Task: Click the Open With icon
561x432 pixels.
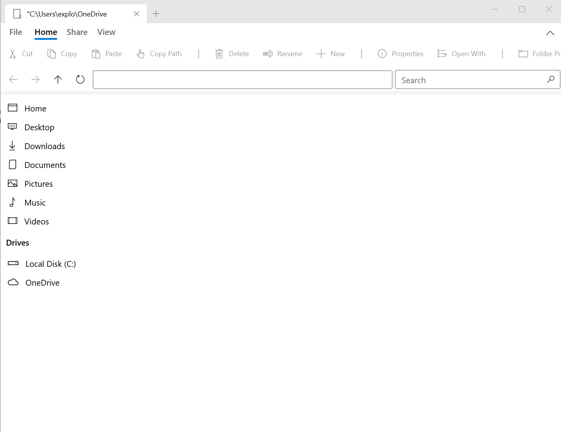Action: pos(442,53)
